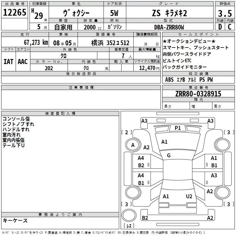
Task: Select the front-left tire rating [ 2 ]
Action: 127,132
